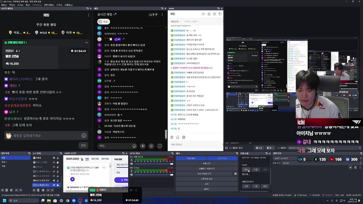Click the 속성 button in source toolbar
The width and height of the screenshot is (363, 204).
coord(259,148)
